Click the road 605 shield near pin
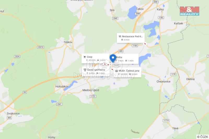This screenshot has height=139, width=209. [121, 51]
